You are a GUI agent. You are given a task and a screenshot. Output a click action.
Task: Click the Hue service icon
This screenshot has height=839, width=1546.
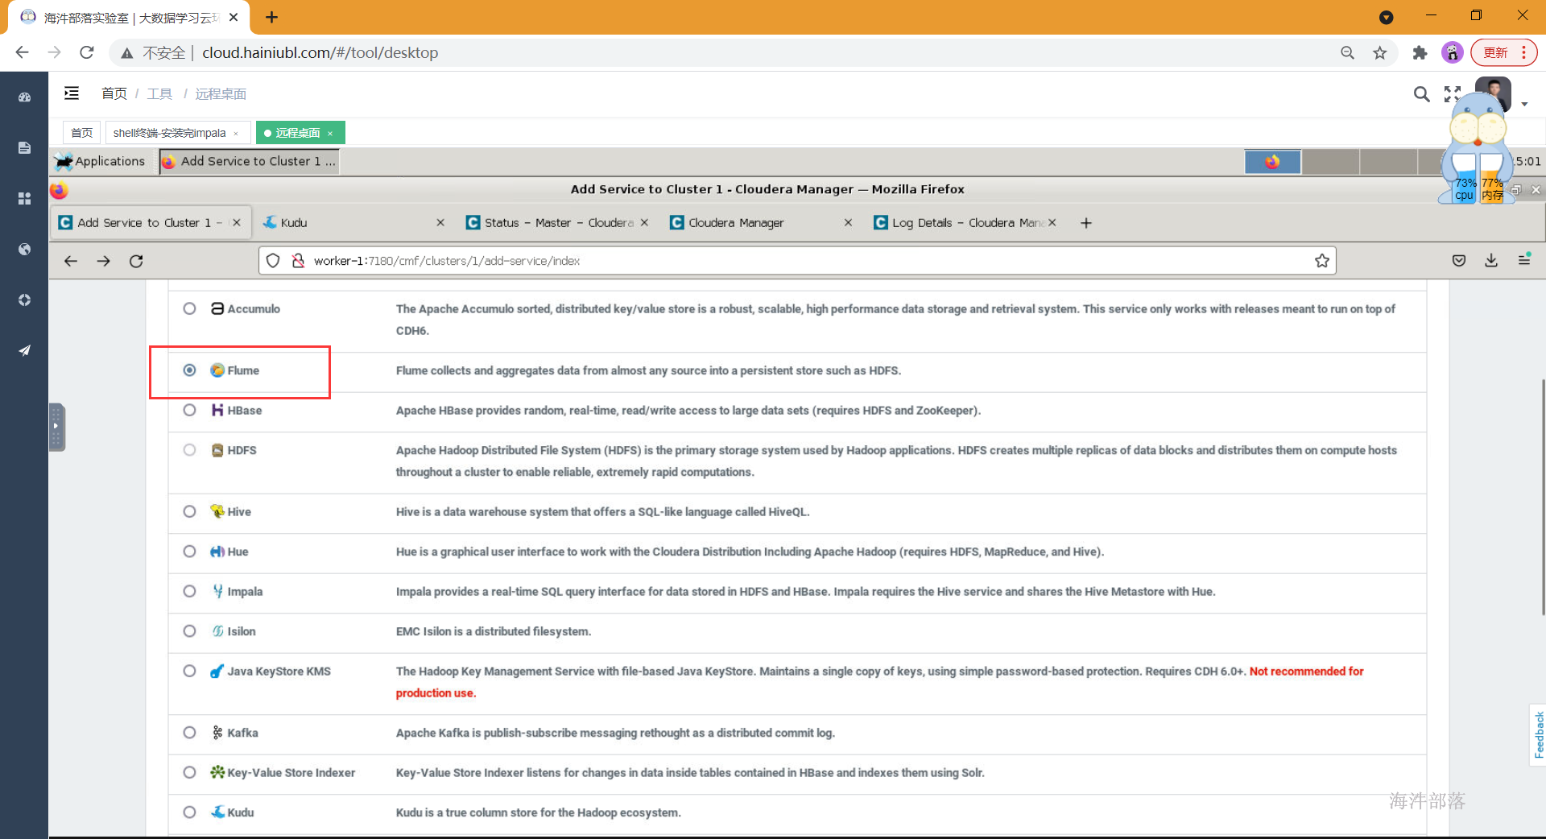pyautogui.click(x=217, y=552)
